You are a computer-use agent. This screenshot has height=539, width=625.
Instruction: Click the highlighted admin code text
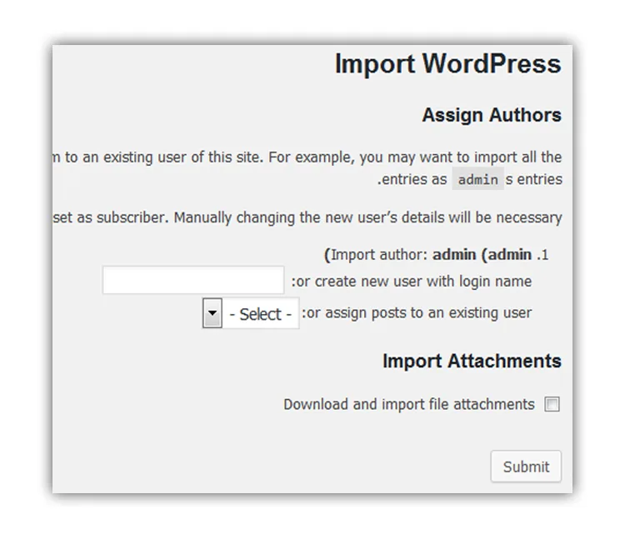click(x=478, y=179)
